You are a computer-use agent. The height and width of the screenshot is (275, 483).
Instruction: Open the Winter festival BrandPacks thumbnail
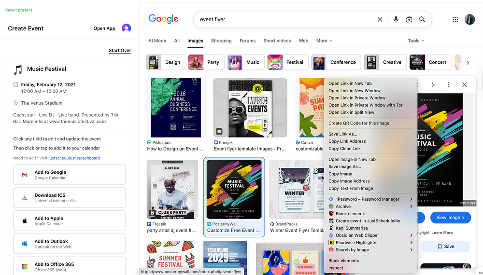click(x=297, y=189)
